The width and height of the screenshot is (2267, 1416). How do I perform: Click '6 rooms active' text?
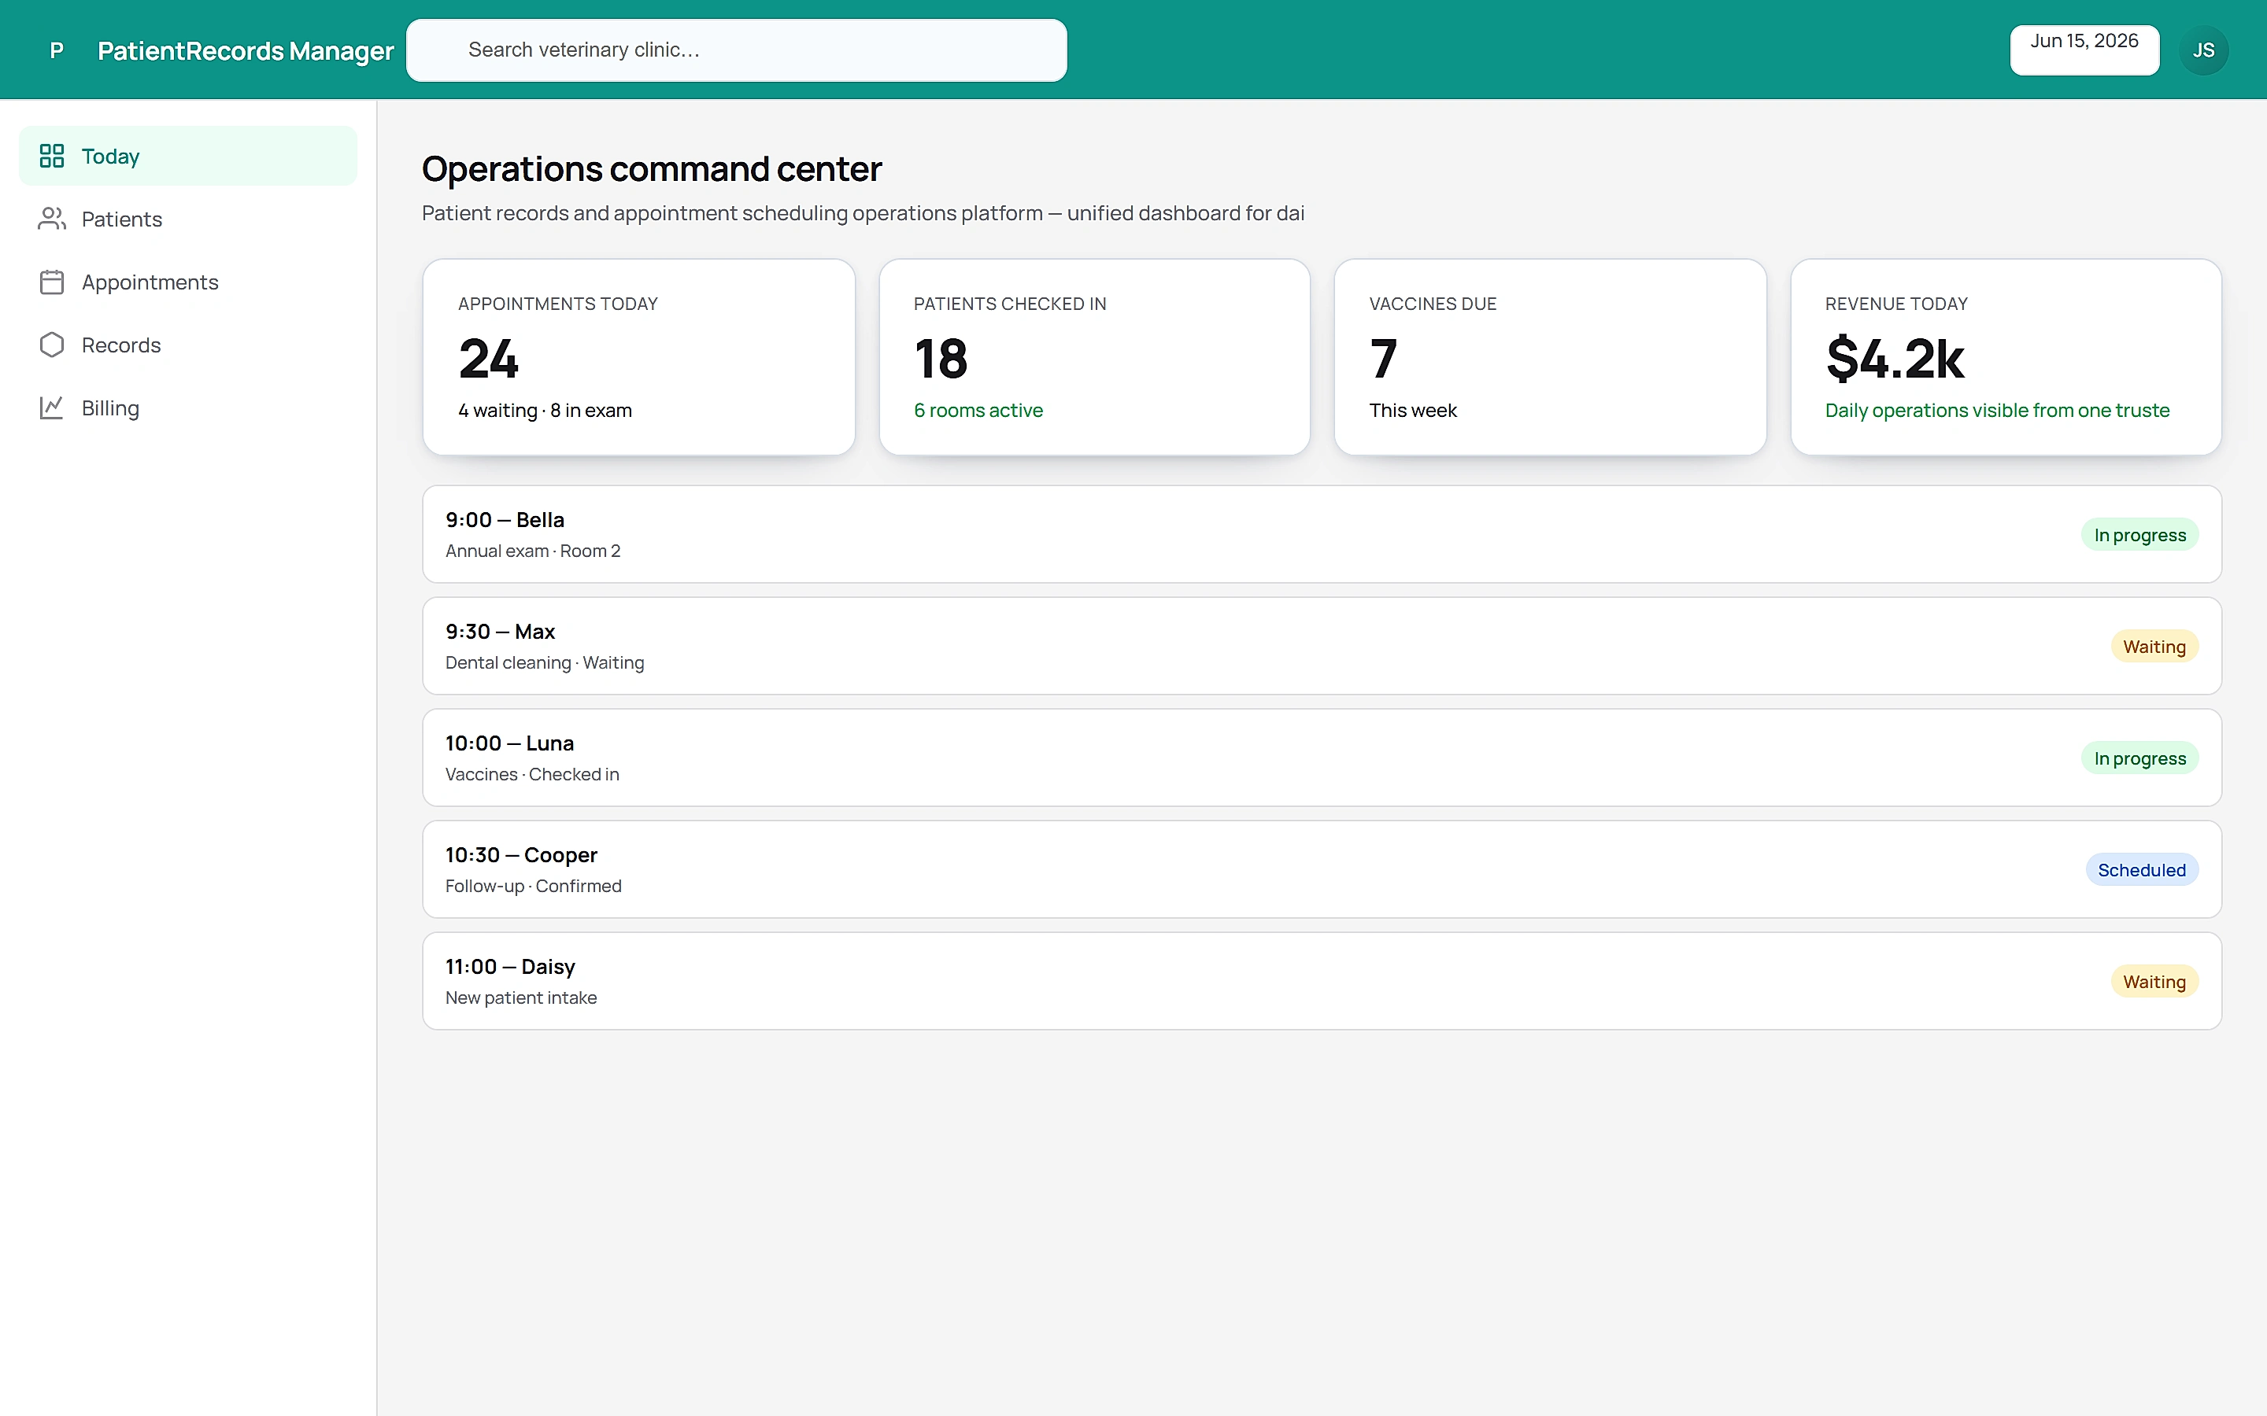(978, 410)
